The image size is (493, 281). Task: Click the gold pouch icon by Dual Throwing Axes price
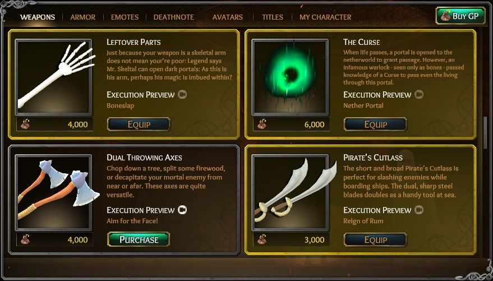coord(25,240)
